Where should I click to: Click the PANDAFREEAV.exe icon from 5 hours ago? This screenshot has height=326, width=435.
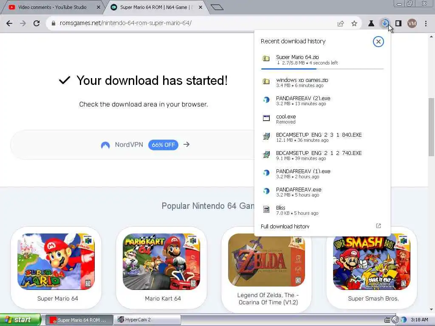266,191
